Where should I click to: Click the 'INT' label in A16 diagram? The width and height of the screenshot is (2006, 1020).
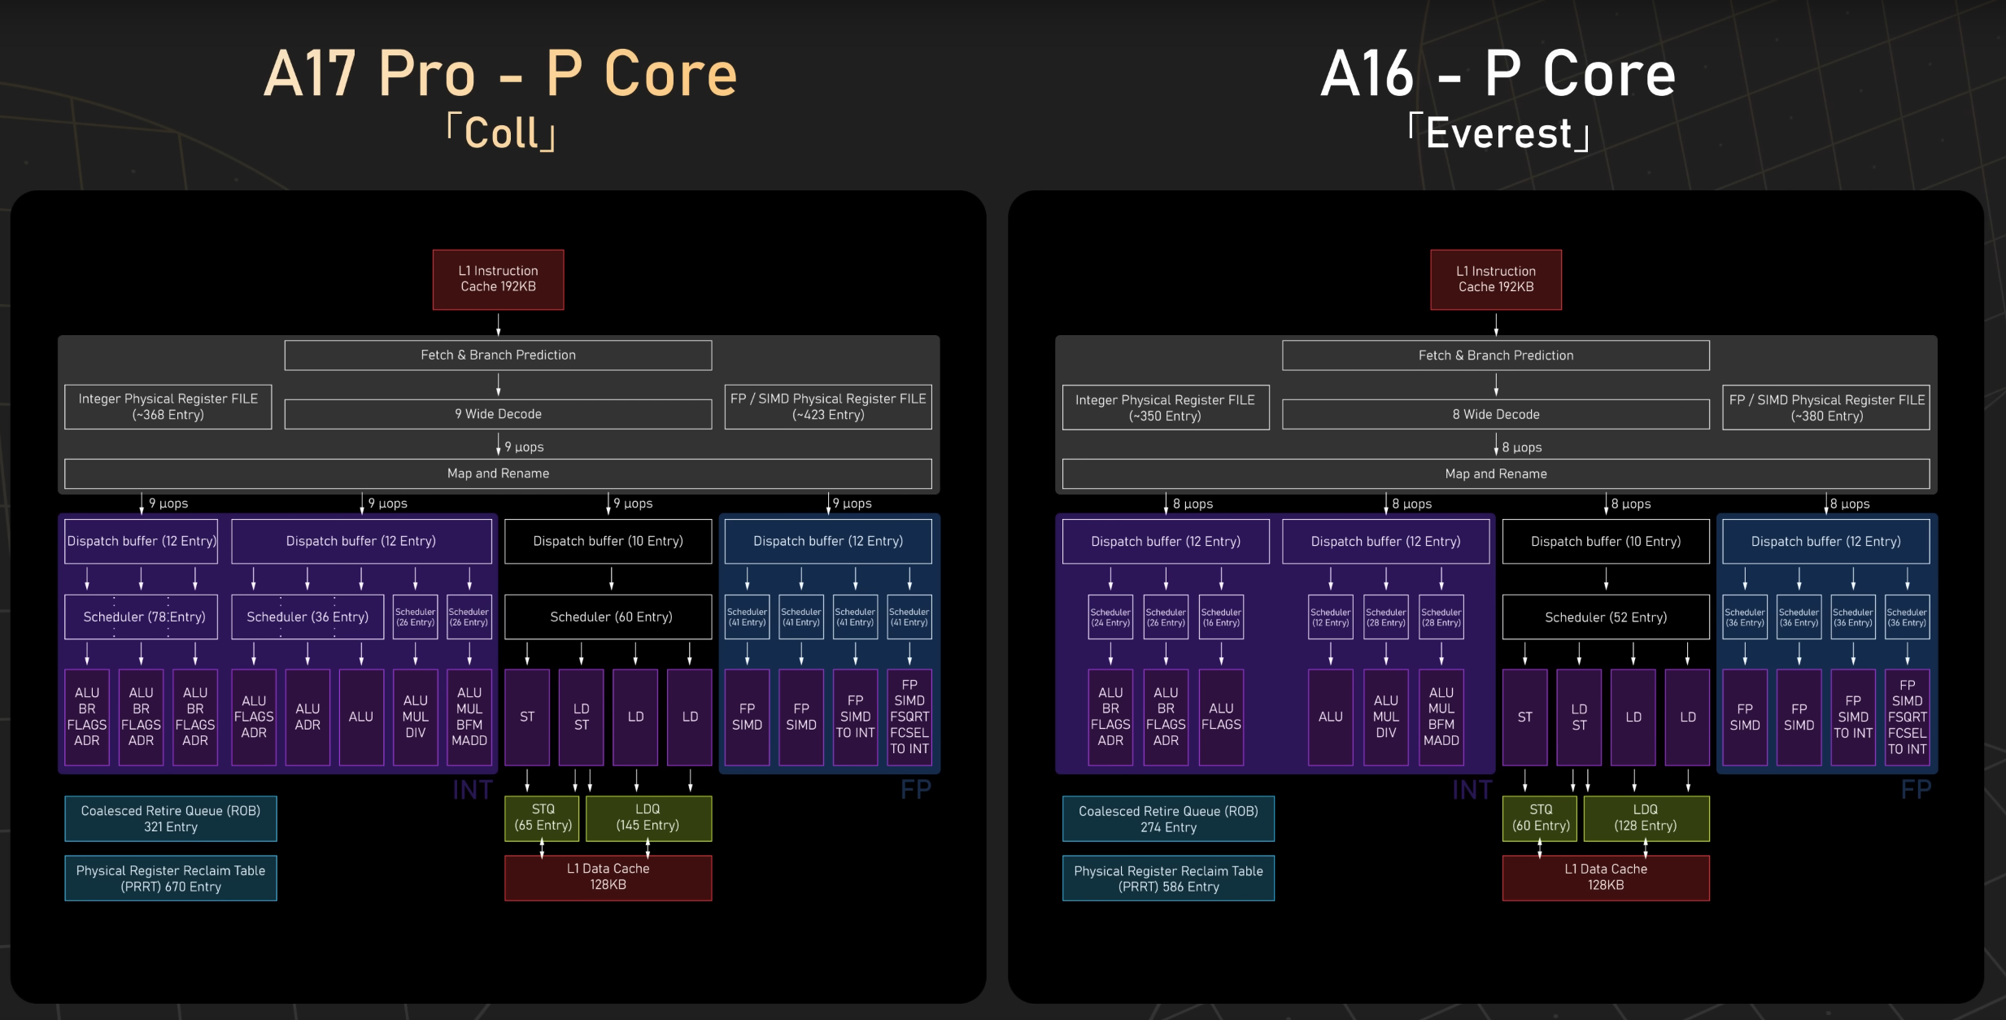(x=1472, y=790)
